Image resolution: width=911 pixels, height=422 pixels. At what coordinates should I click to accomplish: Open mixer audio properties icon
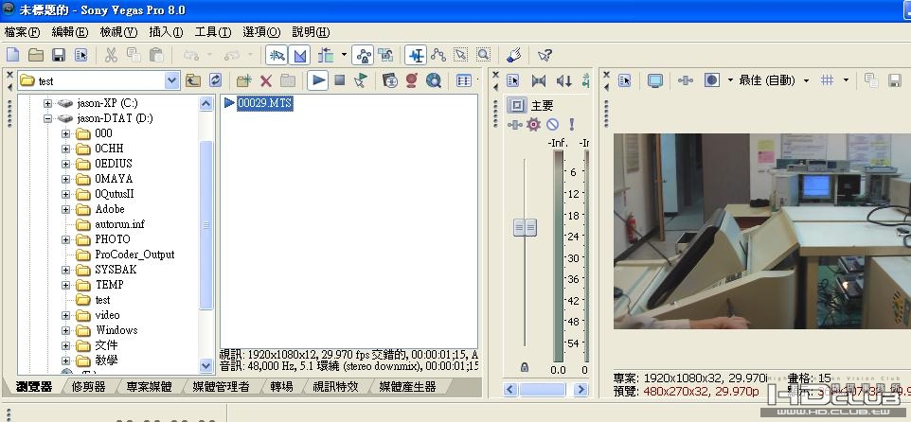(512, 80)
